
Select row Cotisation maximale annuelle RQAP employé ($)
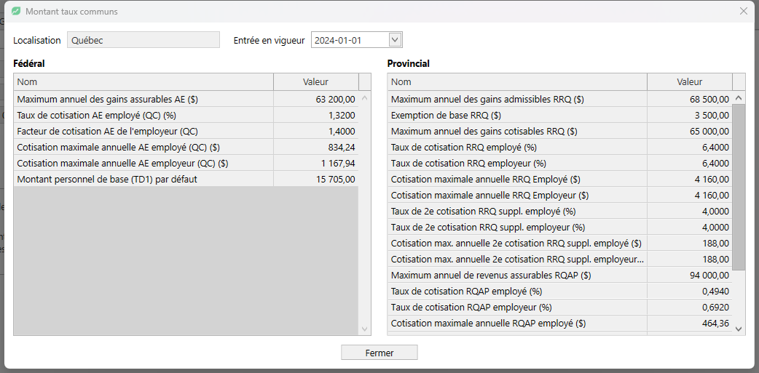(560, 323)
